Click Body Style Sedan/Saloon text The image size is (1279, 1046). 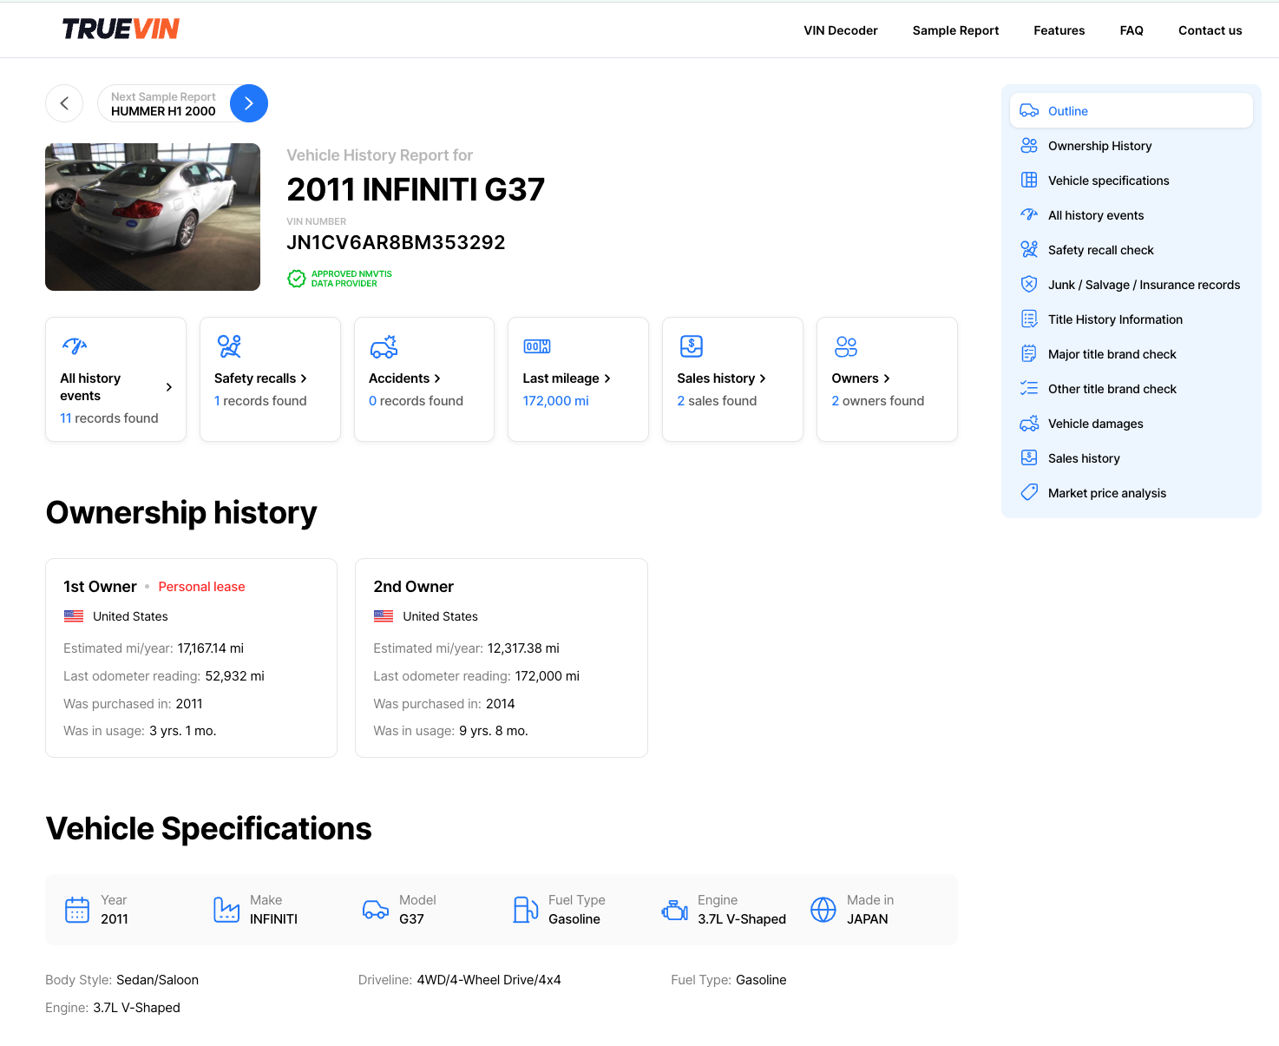(122, 980)
